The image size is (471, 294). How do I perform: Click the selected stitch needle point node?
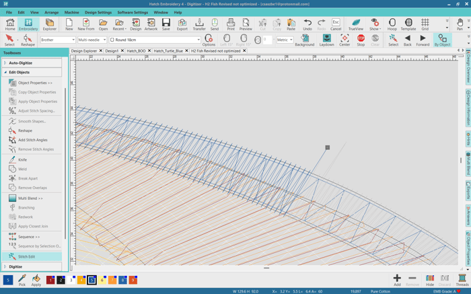pyautogui.click(x=328, y=147)
